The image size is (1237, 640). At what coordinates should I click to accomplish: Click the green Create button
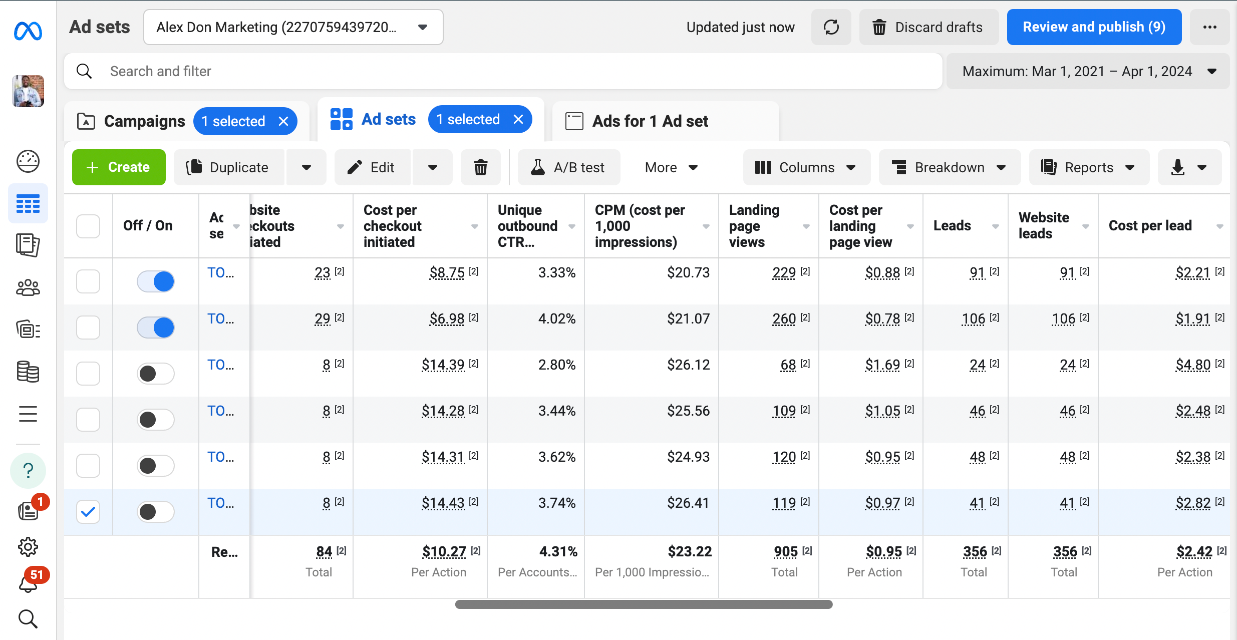pyautogui.click(x=119, y=167)
